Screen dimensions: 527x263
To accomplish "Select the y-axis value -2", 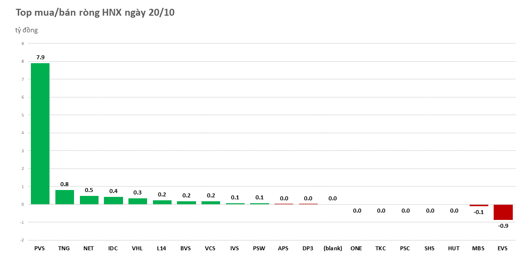I will coord(22,240).
